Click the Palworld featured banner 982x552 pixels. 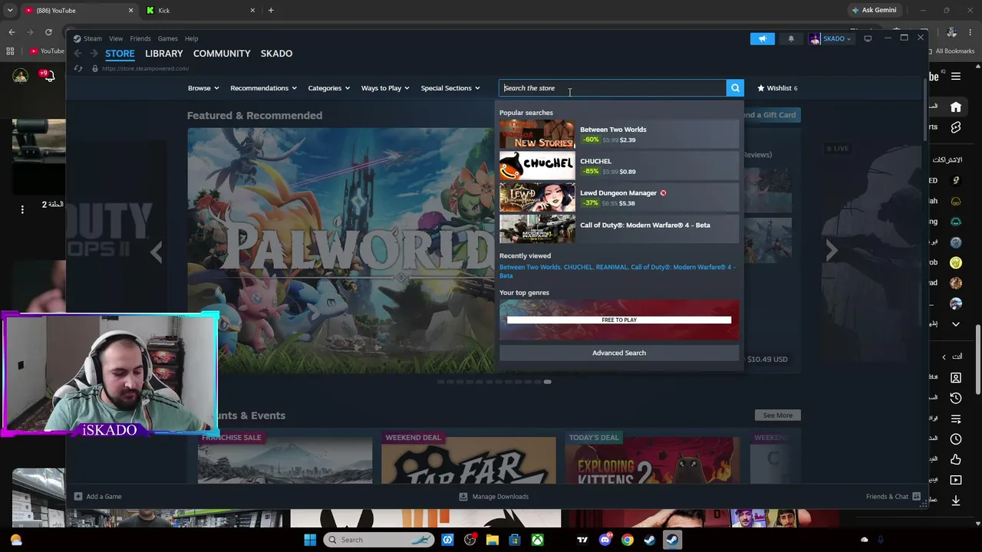coord(341,251)
